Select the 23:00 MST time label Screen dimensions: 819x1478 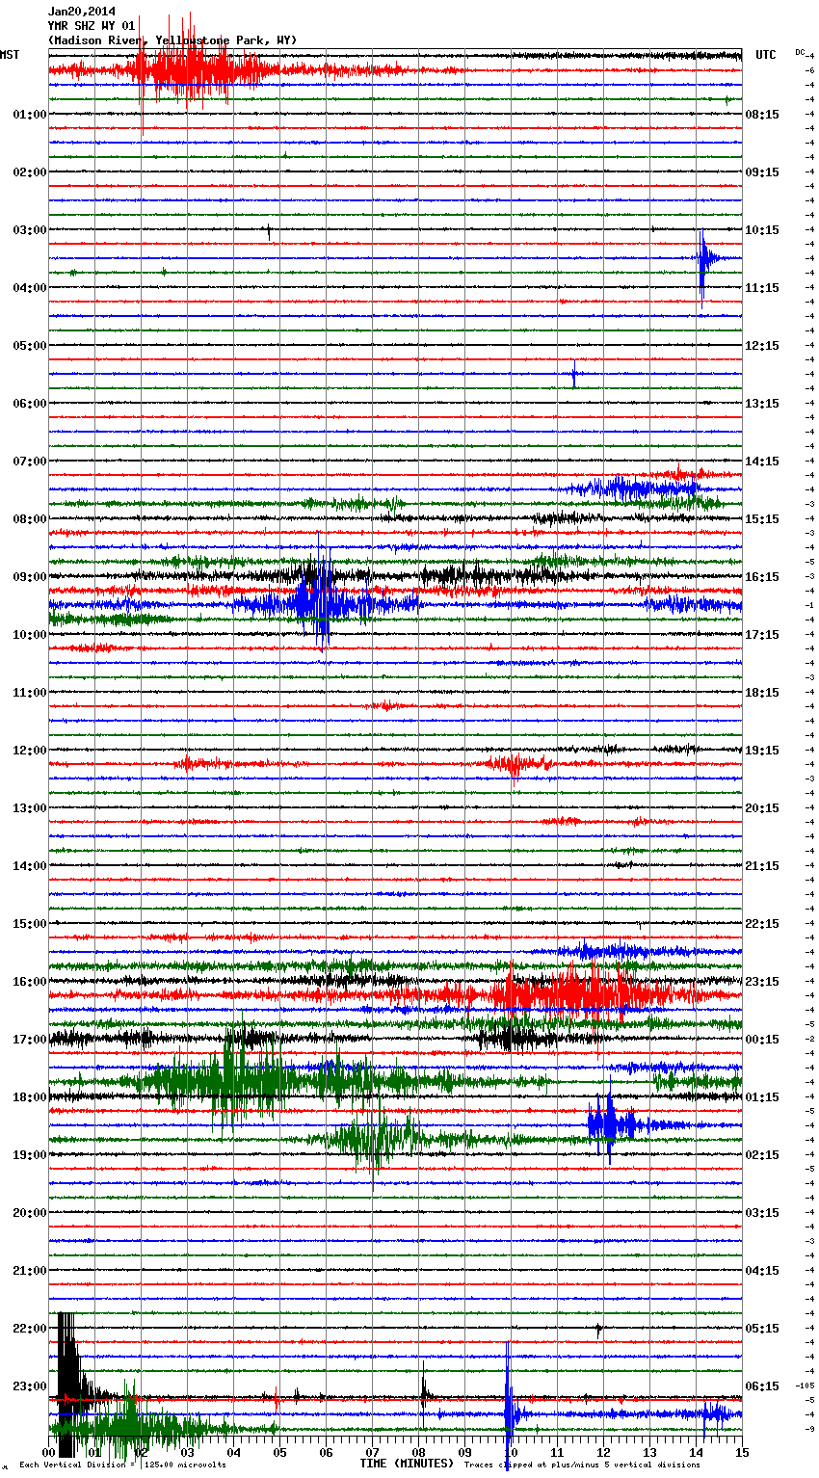(x=30, y=1386)
